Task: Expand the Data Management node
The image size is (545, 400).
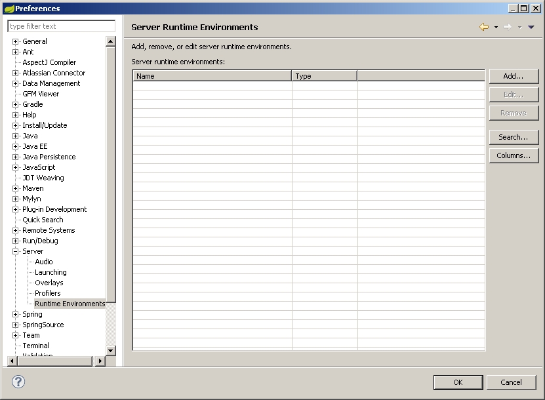Action: (15, 83)
